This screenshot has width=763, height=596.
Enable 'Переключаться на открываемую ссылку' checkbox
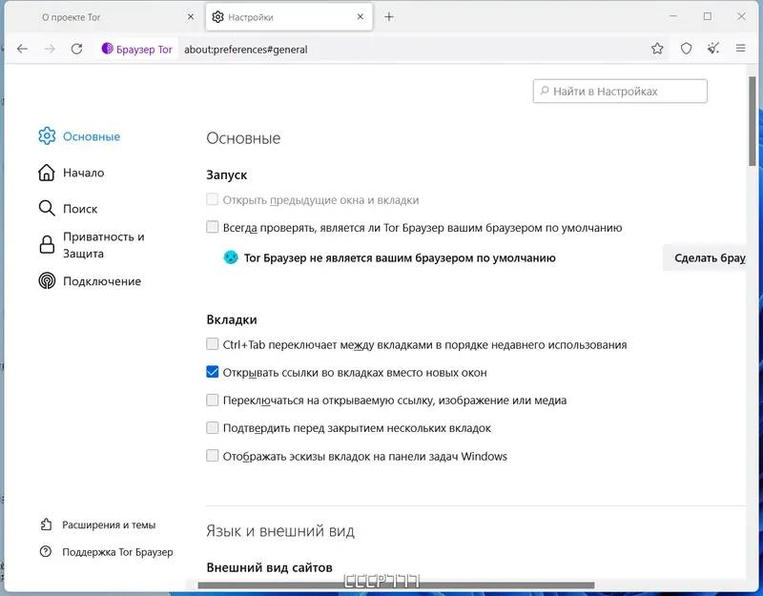[x=212, y=400]
